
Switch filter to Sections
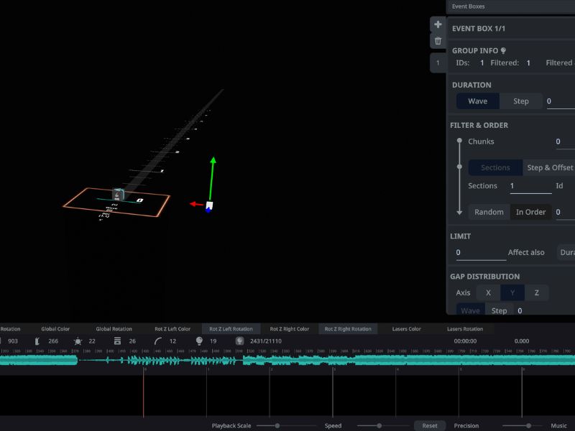pyautogui.click(x=495, y=167)
